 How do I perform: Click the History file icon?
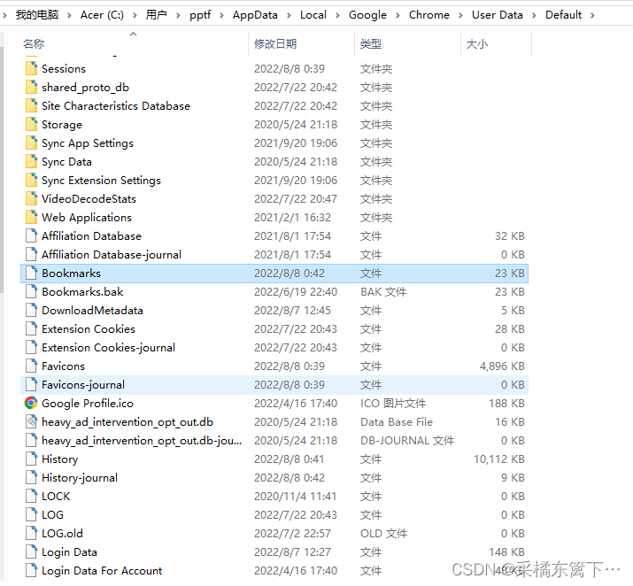click(x=31, y=459)
